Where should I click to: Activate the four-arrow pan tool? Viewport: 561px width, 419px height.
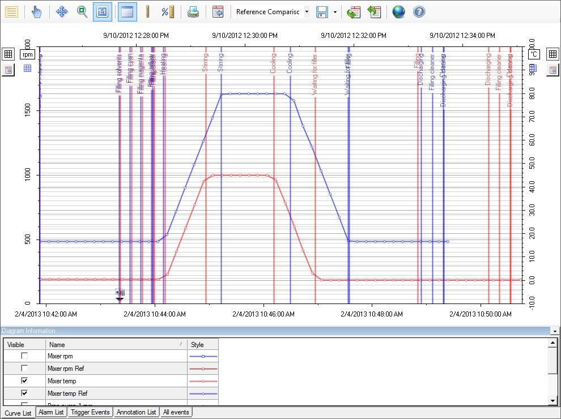tap(62, 12)
